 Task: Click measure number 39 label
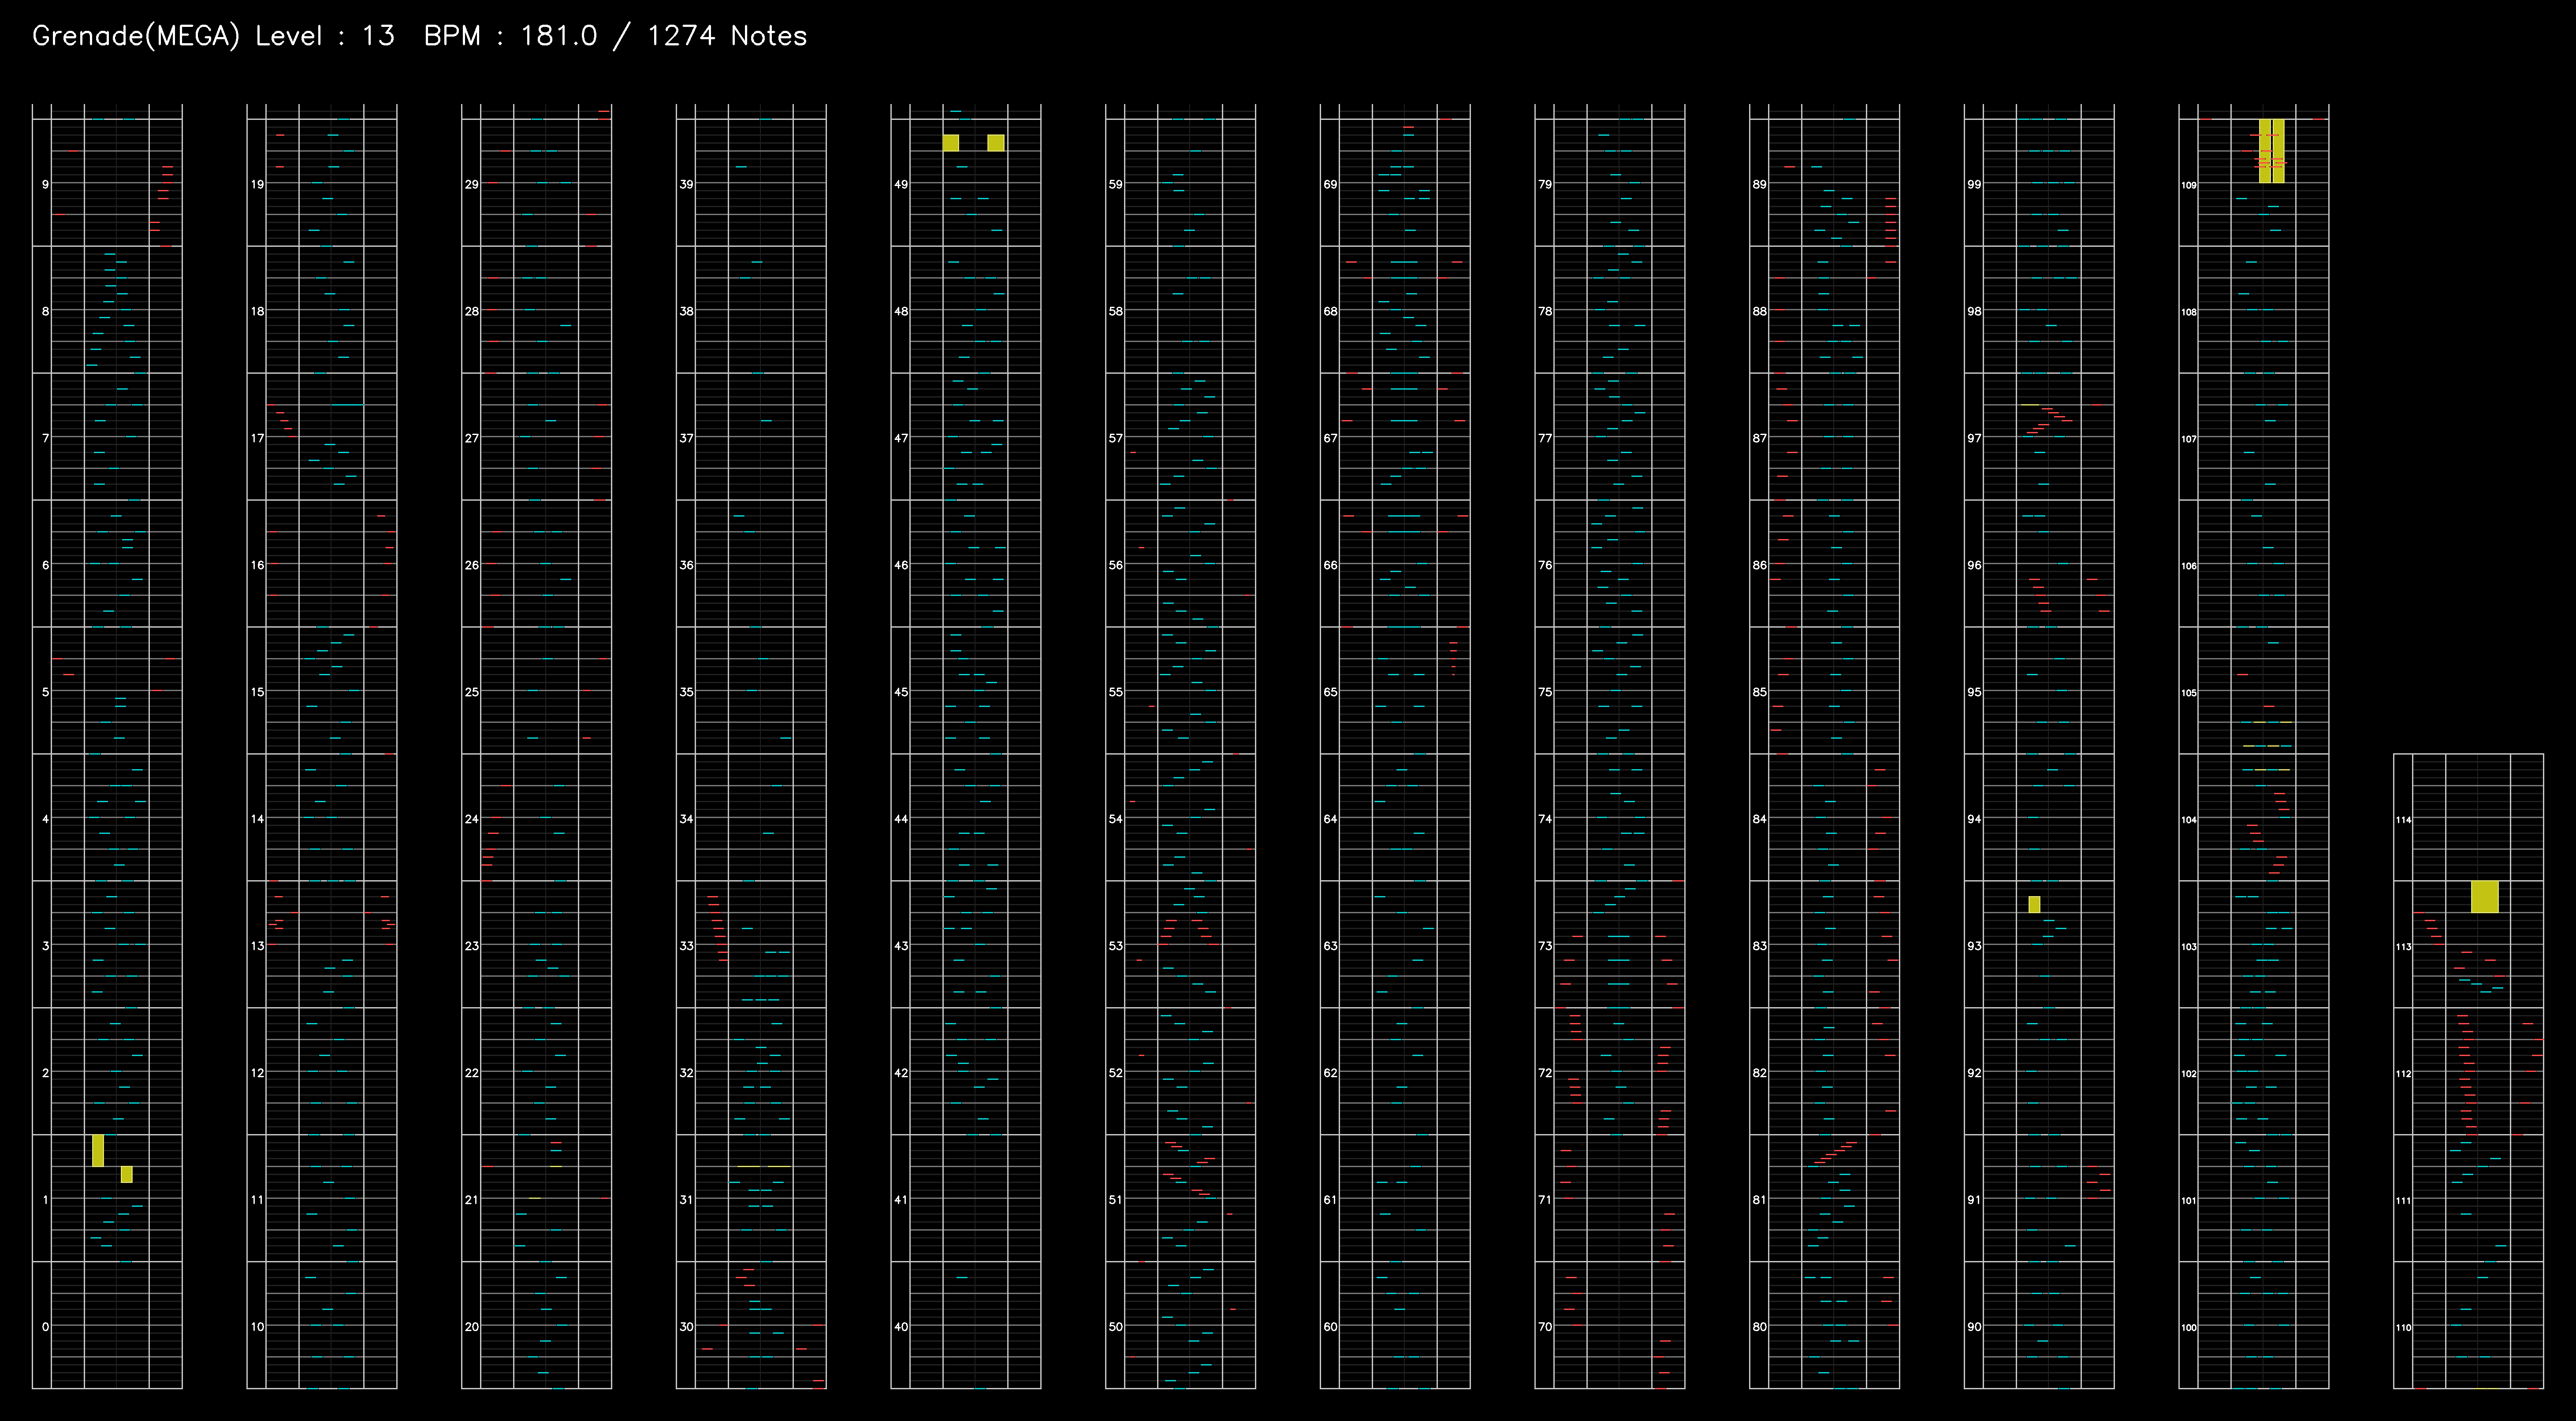pyautogui.click(x=687, y=184)
